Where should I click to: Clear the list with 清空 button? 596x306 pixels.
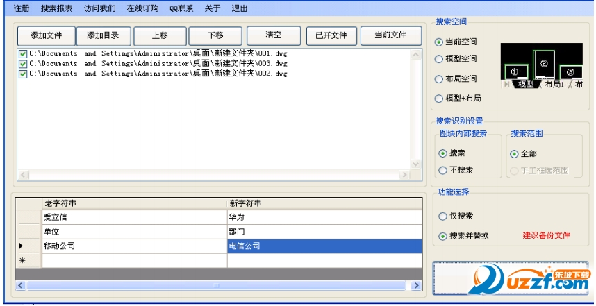click(274, 35)
